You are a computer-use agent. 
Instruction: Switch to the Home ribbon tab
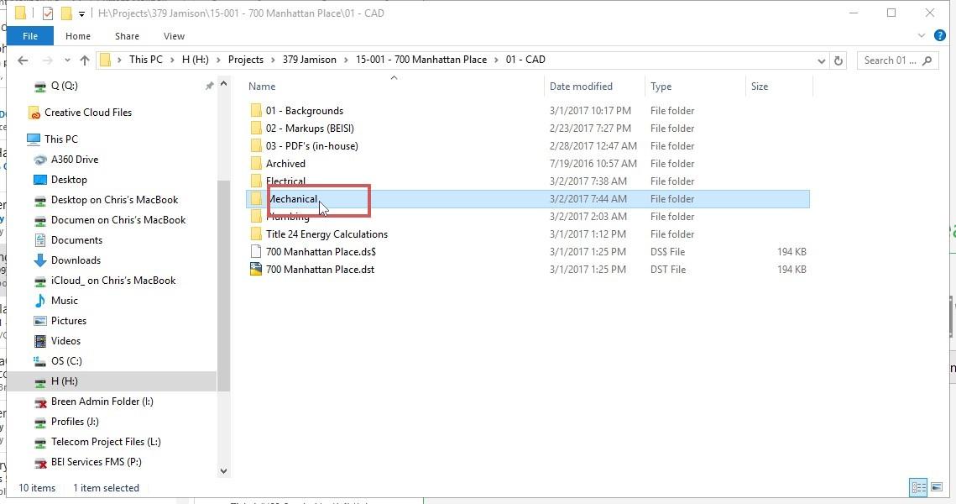78,36
